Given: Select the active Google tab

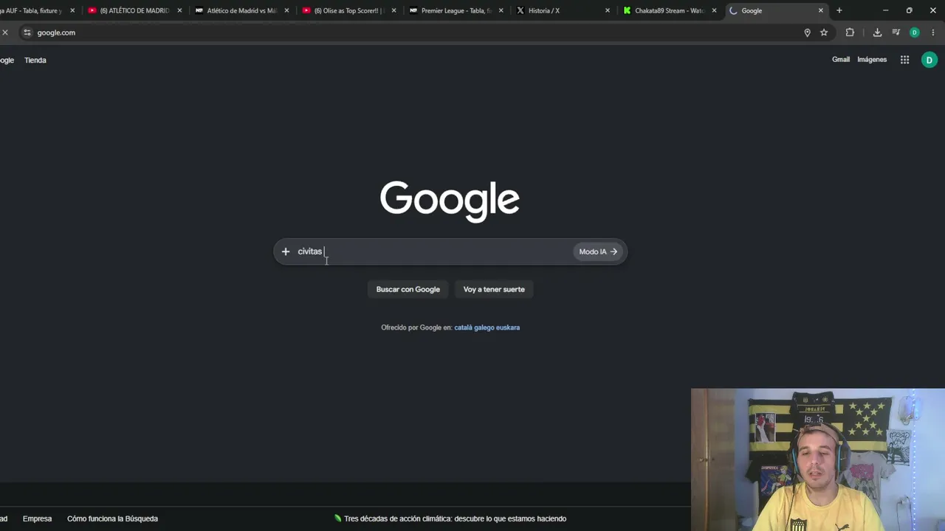Looking at the screenshot, I should point(775,10).
